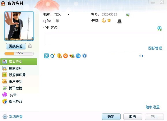167x121 pixels.
Task: Open the 隐私设置 link
Action: pyautogui.click(x=153, y=107)
